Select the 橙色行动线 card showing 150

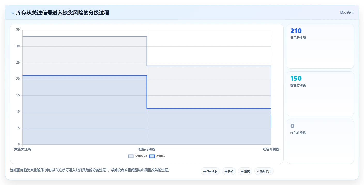click(320, 94)
